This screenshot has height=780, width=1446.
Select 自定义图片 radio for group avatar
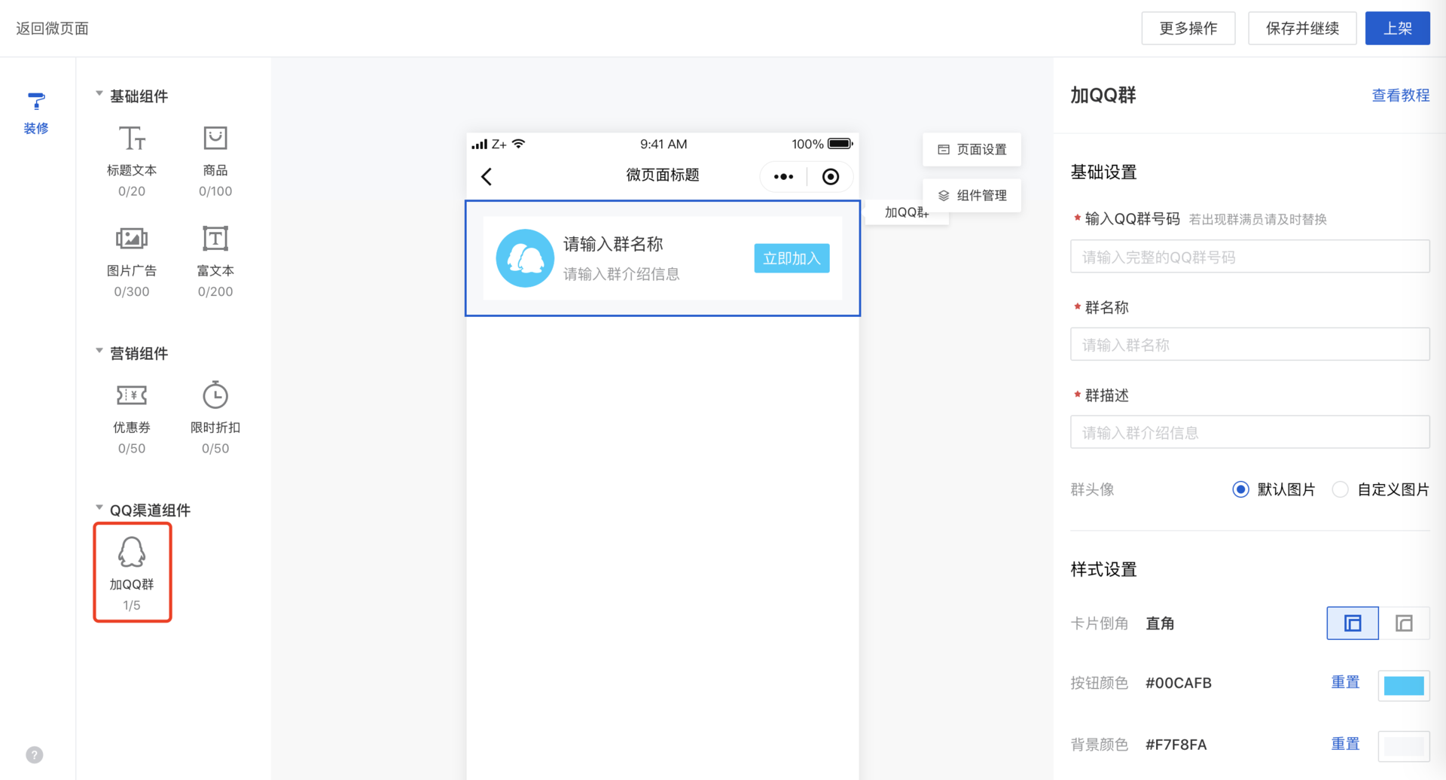tap(1340, 489)
